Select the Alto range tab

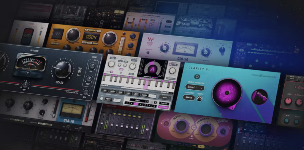(129, 93)
